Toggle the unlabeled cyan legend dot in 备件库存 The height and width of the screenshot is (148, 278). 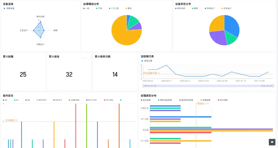pyautogui.click(x=121, y=100)
